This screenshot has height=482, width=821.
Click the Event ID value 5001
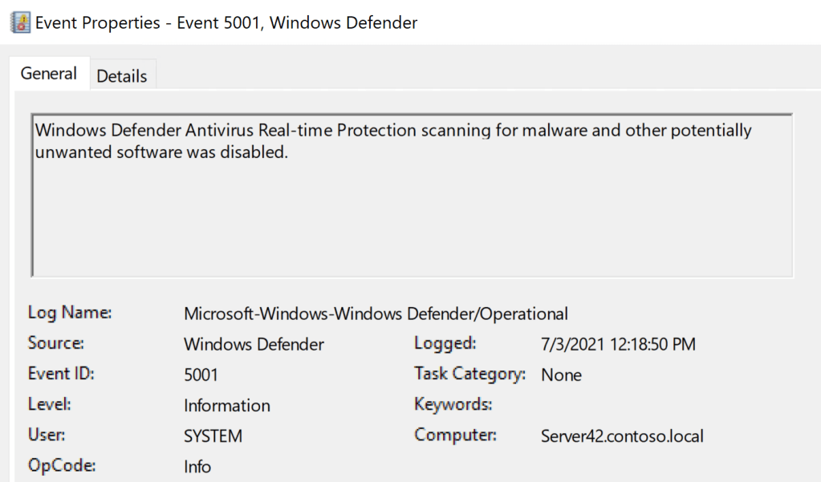tap(201, 375)
